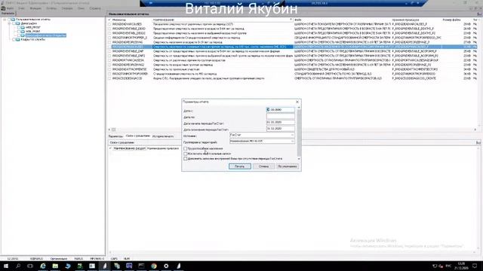Select the Форма С51 report row
This screenshot has height=271, width=483.
292,78
